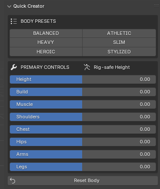This screenshot has width=160, height=189.
Task: Click the Height slider
Action: point(83,79)
